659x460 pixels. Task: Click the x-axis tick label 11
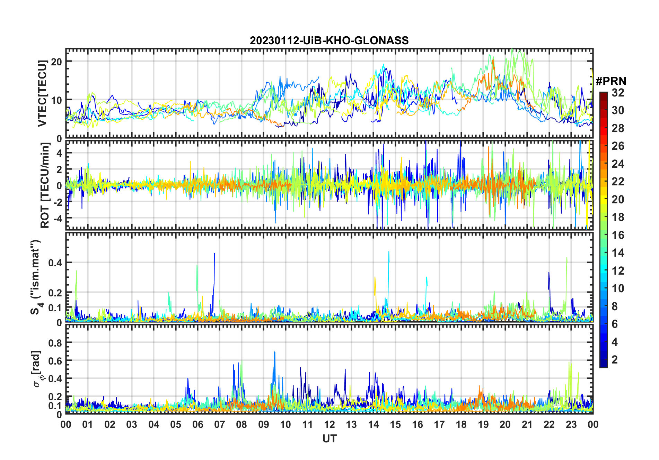308,425
